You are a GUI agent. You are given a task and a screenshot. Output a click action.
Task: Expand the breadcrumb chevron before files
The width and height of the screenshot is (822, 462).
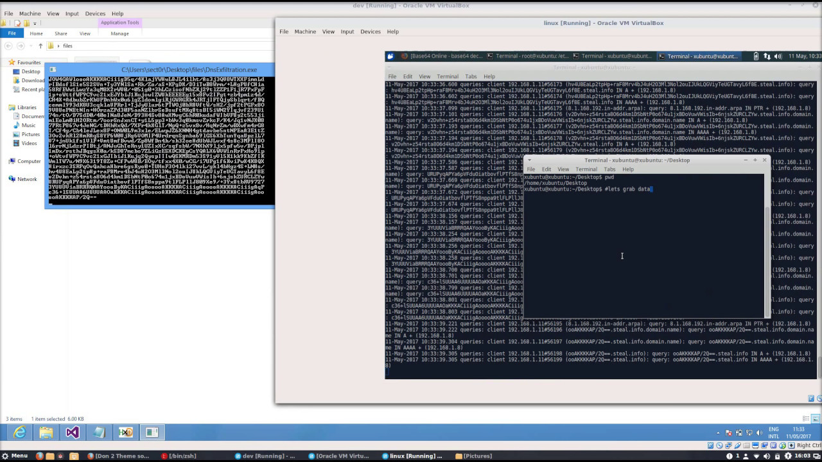pyautogui.click(x=58, y=46)
